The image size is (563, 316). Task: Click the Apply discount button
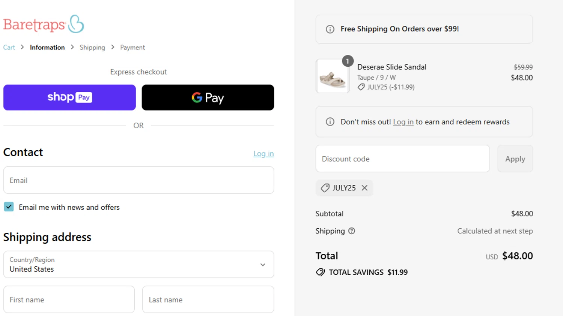pyautogui.click(x=515, y=159)
